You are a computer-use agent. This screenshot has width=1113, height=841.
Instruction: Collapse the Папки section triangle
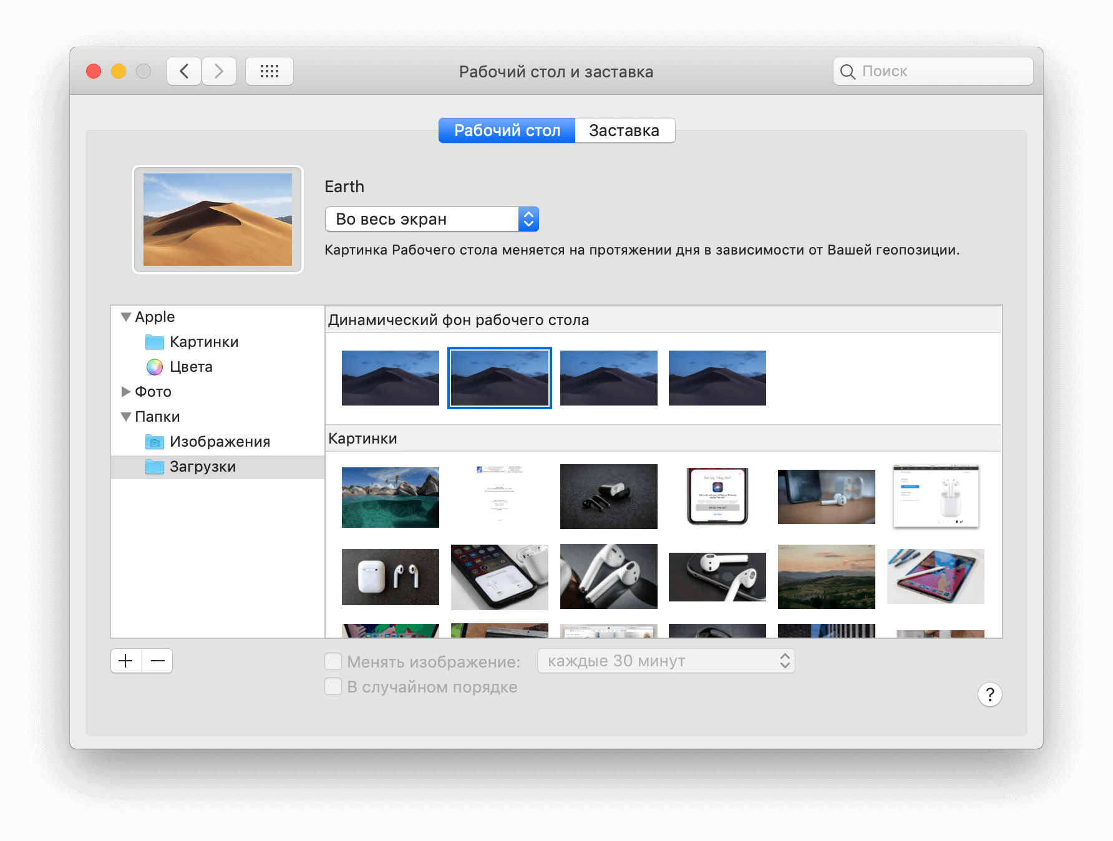pyautogui.click(x=126, y=417)
